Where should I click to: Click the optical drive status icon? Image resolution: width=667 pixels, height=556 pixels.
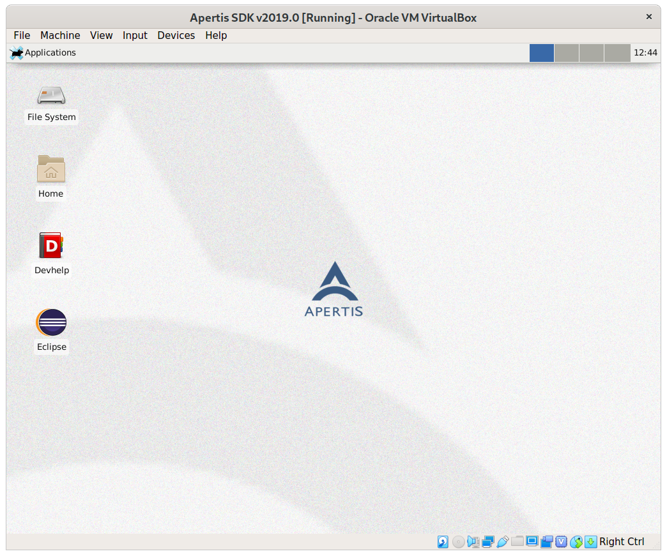458,541
